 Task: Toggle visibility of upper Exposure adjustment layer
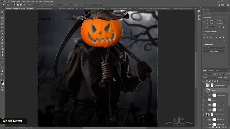(203, 105)
